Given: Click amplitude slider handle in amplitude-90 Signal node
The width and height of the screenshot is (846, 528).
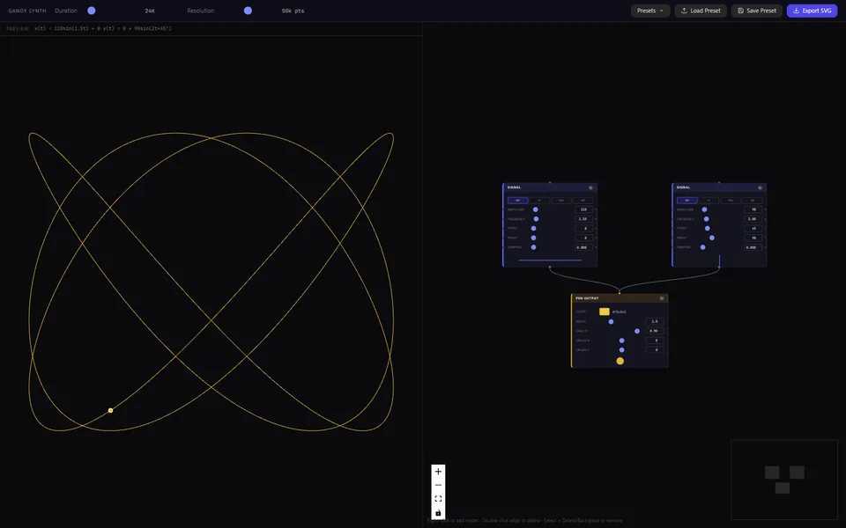Looking at the screenshot, I should click(705, 209).
